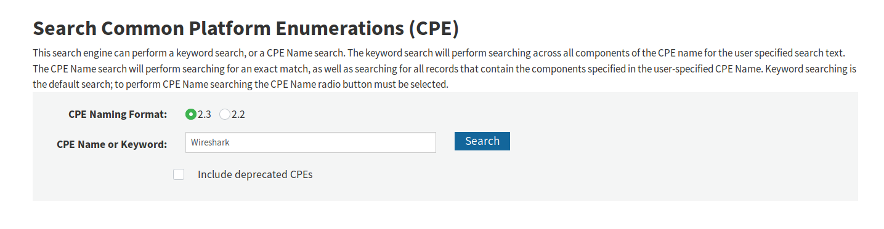The image size is (884, 229).
Task: Select the 2.3 naming format radio button
Action: point(191,114)
